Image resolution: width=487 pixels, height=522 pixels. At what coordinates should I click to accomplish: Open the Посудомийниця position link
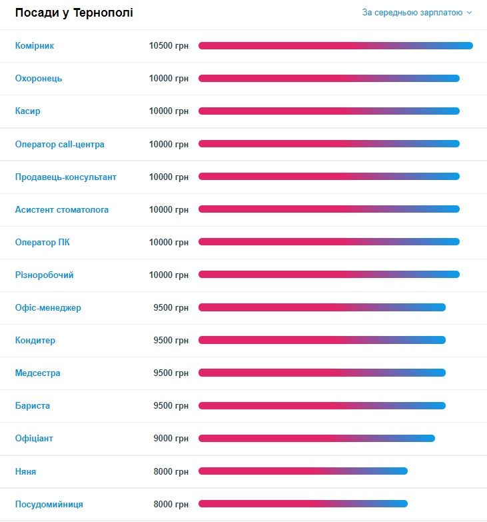click(49, 504)
